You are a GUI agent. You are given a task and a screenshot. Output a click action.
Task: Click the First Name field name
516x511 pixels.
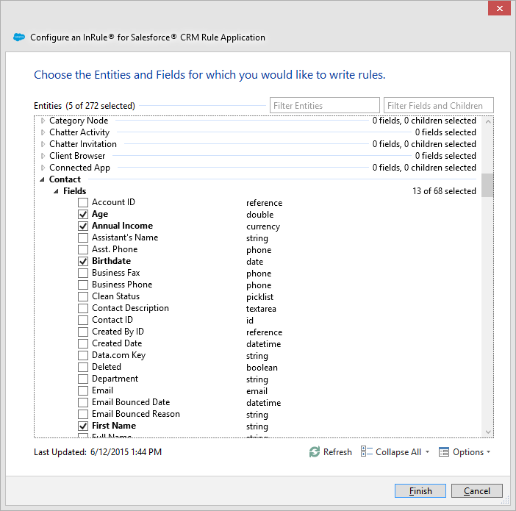[x=114, y=426]
